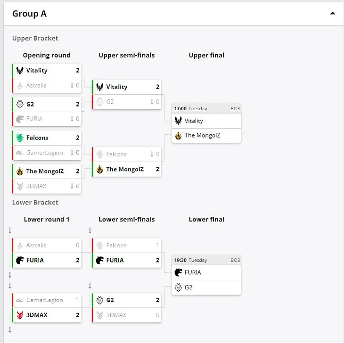The height and width of the screenshot is (343, 344).
Task: Click Vitality logo in Opening round
Action: pyautogui.click(x=20, y=71)
